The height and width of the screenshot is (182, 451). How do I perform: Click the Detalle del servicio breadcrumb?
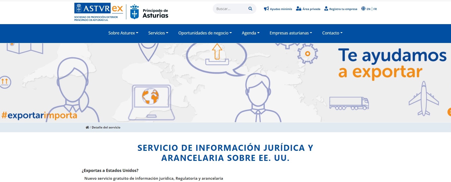coord(106,127)
